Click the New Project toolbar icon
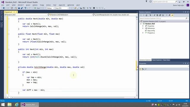 pos(12,8)
